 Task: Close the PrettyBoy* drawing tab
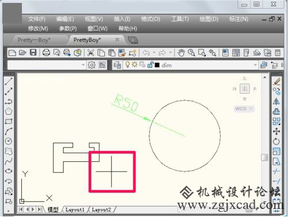(117, 40)
